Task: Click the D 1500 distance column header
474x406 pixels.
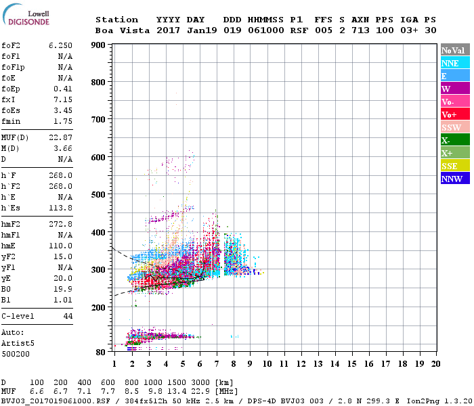Action: 177,383
